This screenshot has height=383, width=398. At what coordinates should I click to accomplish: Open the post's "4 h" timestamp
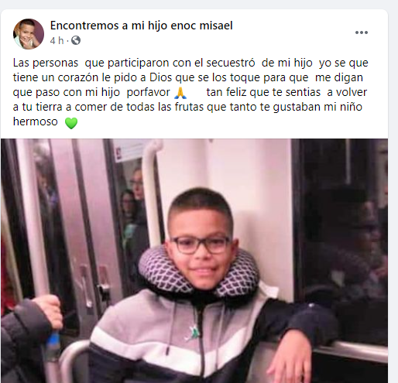point(57,40)
